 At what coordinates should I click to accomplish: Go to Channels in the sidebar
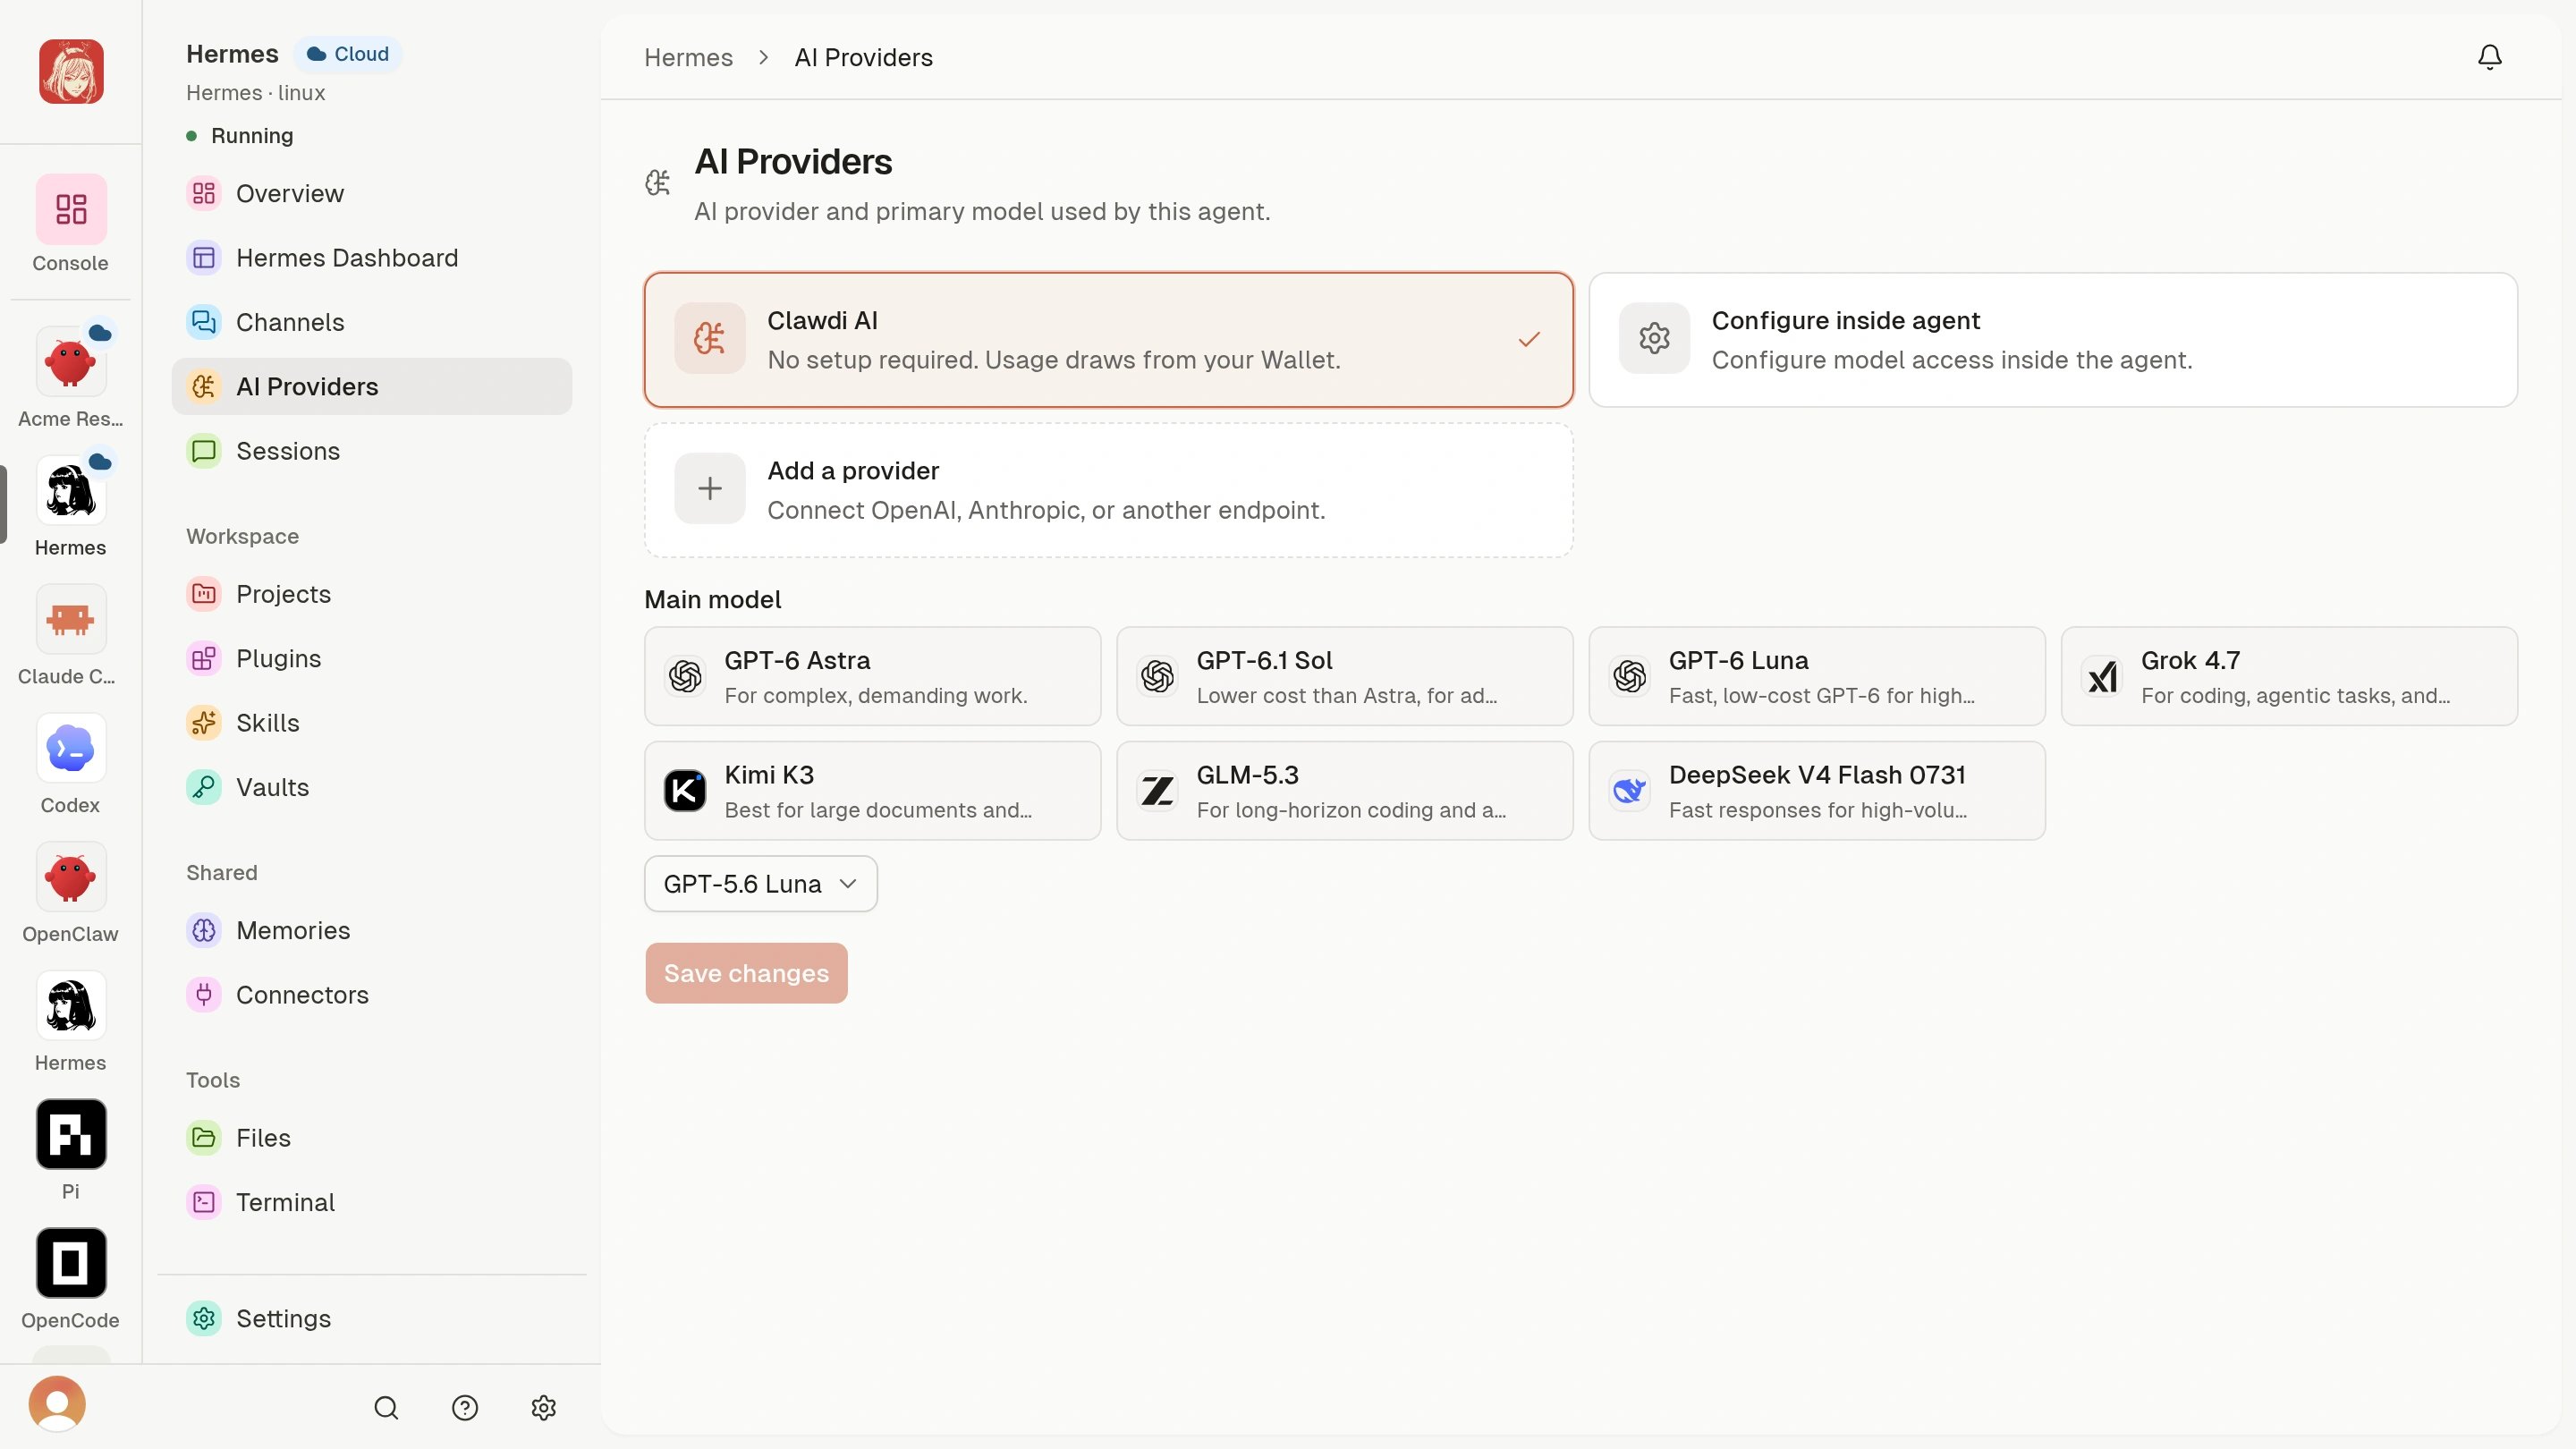point(372,322)
